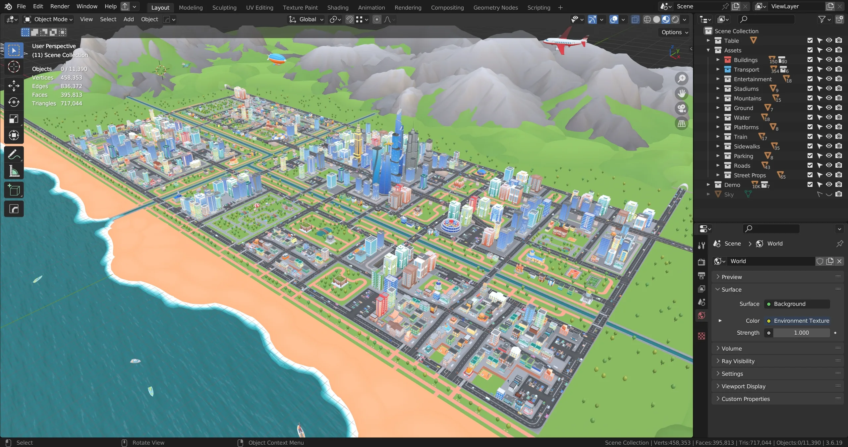Screen dimensions: 848x447
Task: Click the viewport Options button
Action: [x=675, y=32]
